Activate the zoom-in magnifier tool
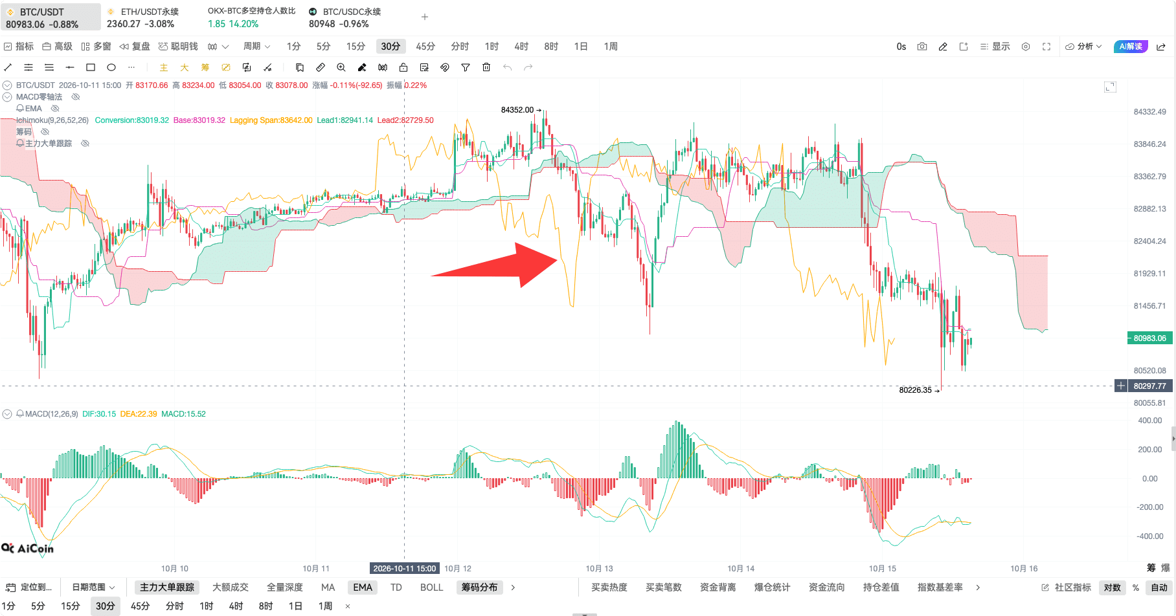Viewport: 1176px width, 616px height. click(x=341, y=67)
